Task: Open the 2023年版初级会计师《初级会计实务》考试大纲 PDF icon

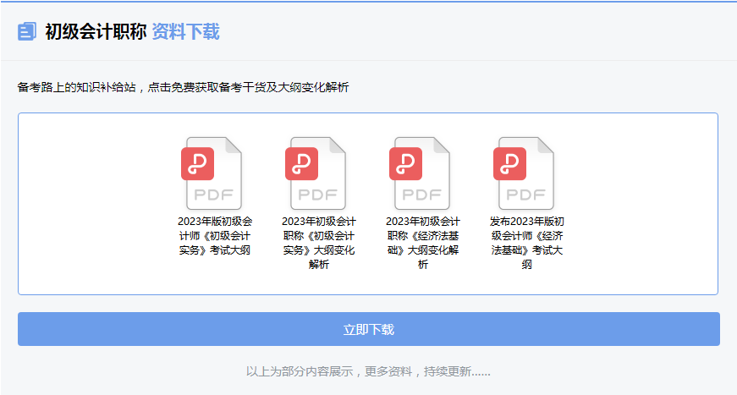Action: (x=212, y=173)
